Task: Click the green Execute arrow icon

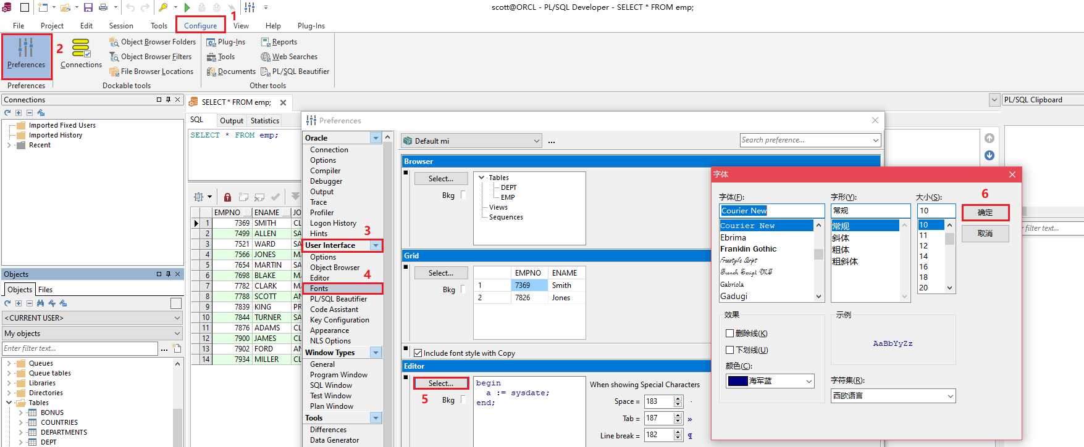Action: pos(187,7)
